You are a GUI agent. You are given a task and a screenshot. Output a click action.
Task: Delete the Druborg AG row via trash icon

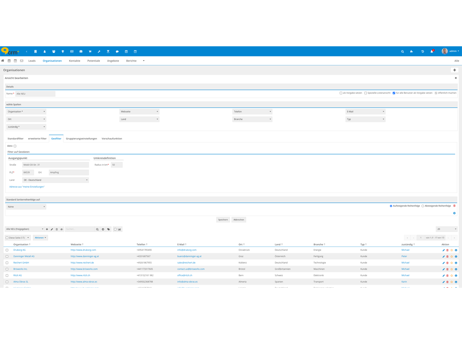pyautogui.click(x=447, y=250)
